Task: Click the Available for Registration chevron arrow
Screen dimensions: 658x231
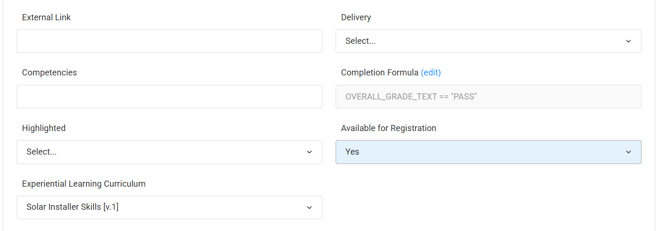Action: [628, 152]
